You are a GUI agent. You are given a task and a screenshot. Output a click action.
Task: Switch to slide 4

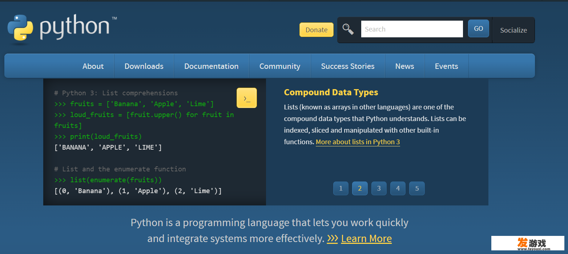[398, 188]
